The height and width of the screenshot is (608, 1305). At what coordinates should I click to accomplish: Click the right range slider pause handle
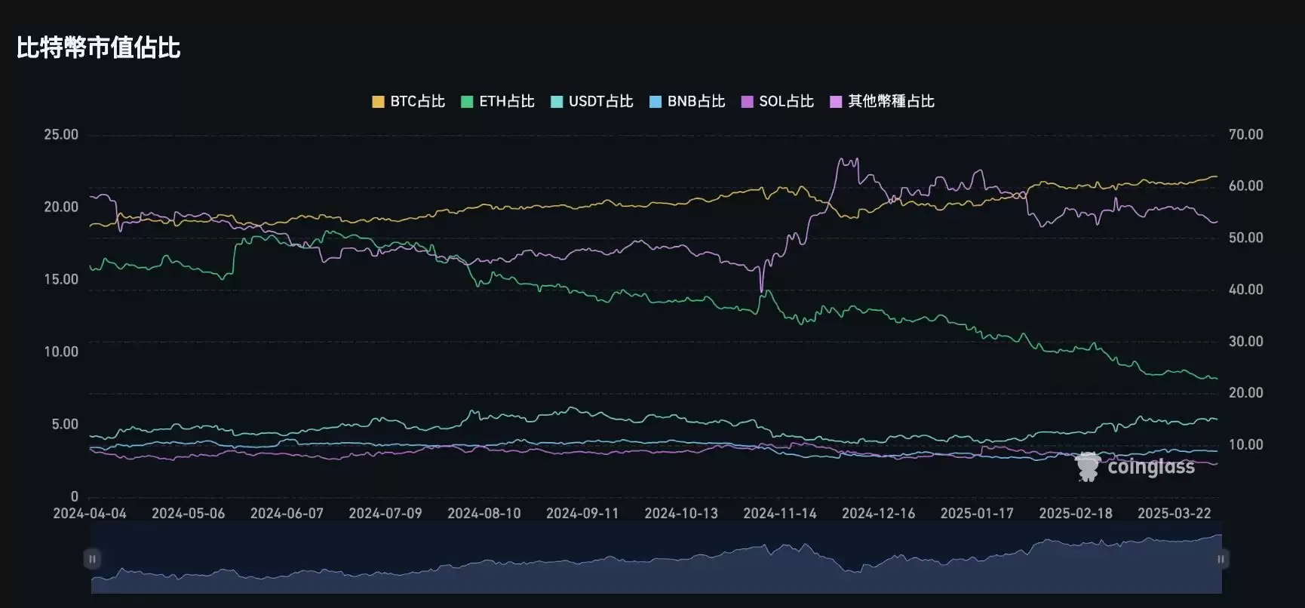1221,559
